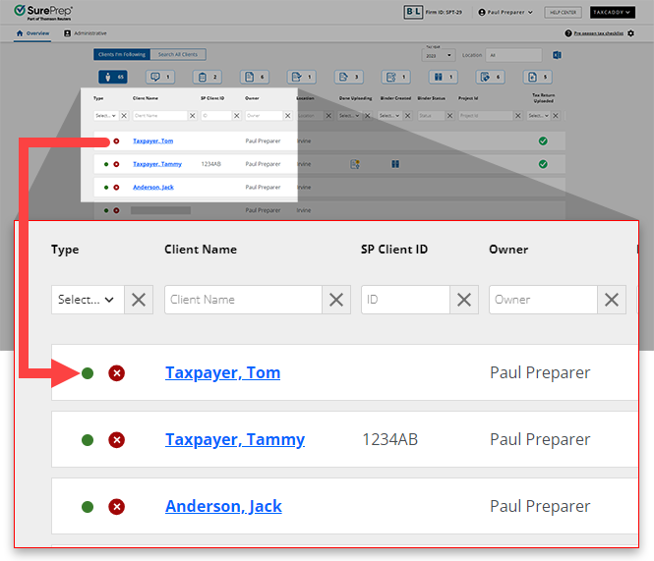This screenshot has width=654, height=561.
Task: Open the enlarged Anderson, Jack link
Action: [223, 507]
